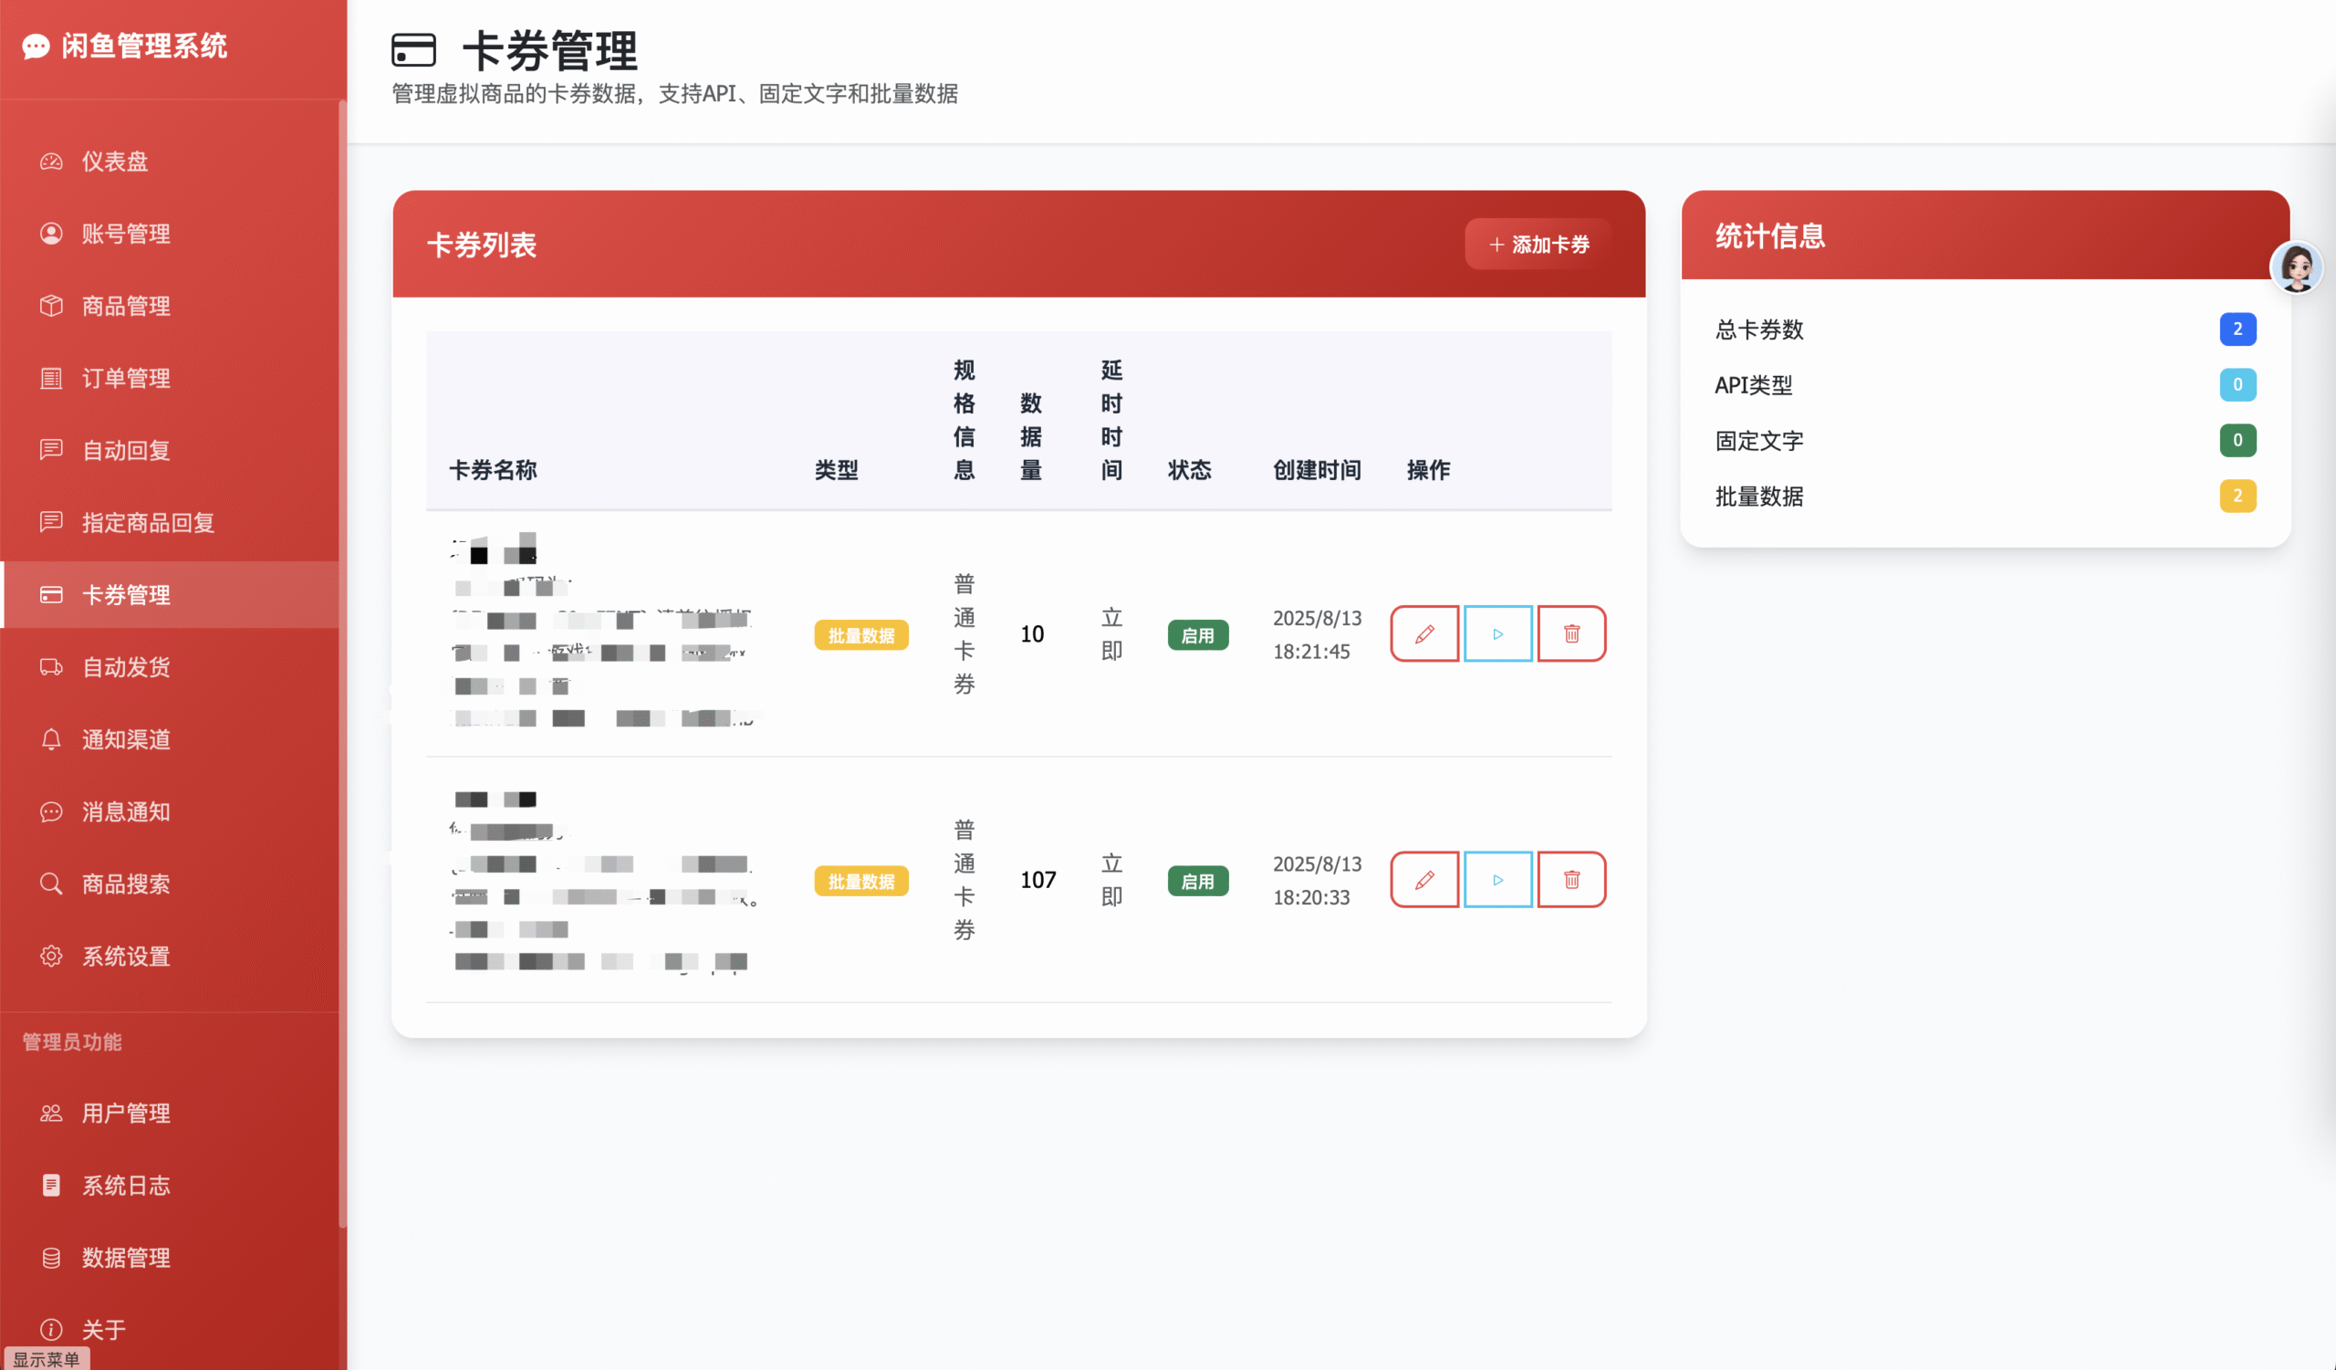The width and height of the screenshot is (2336, 1370).
Task: Click the pencil edit icon for first card
Action: pyautogui.click(x=1423, y=634)
